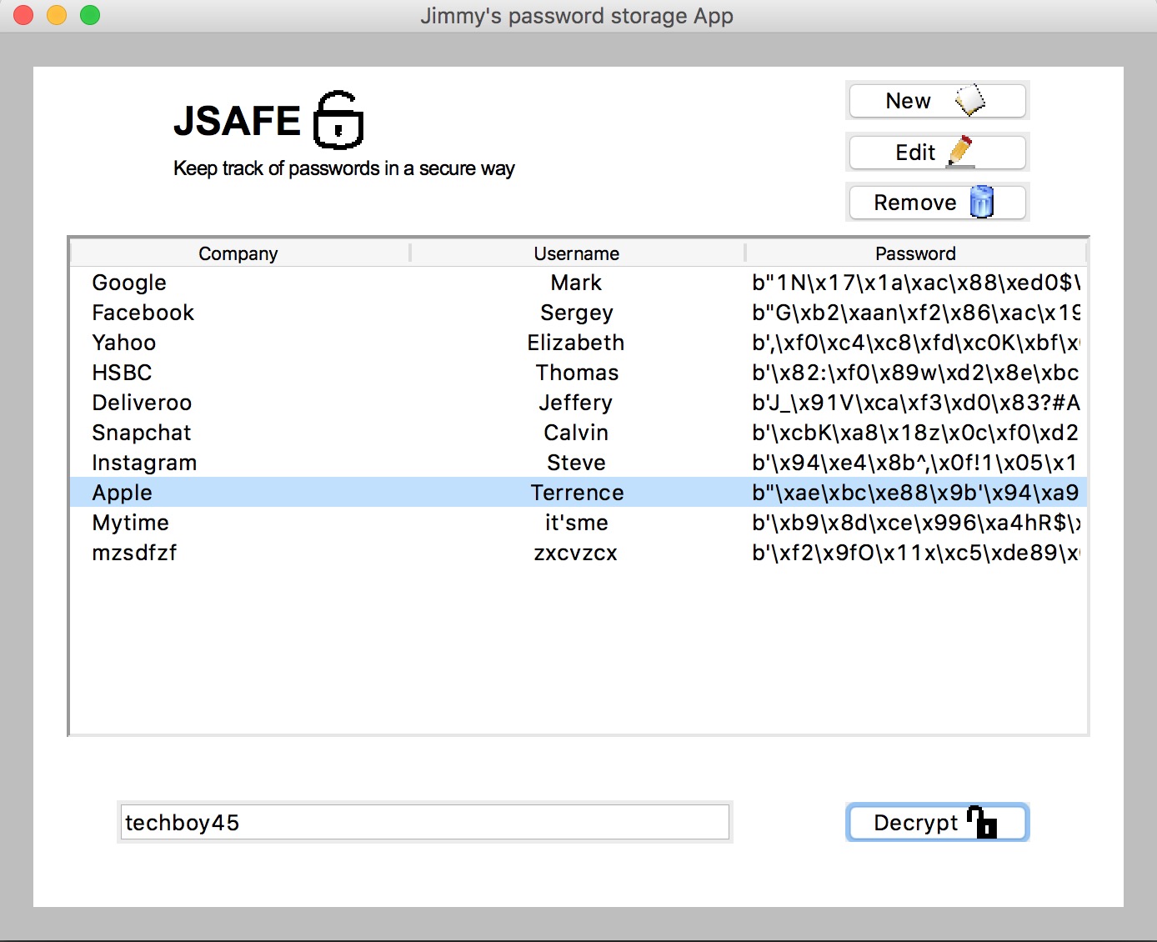The height and width of the screenshot is (942, 1157).
Task: Click the note icon on the New button
Action: pyautogui.click(x=972, y=99)
